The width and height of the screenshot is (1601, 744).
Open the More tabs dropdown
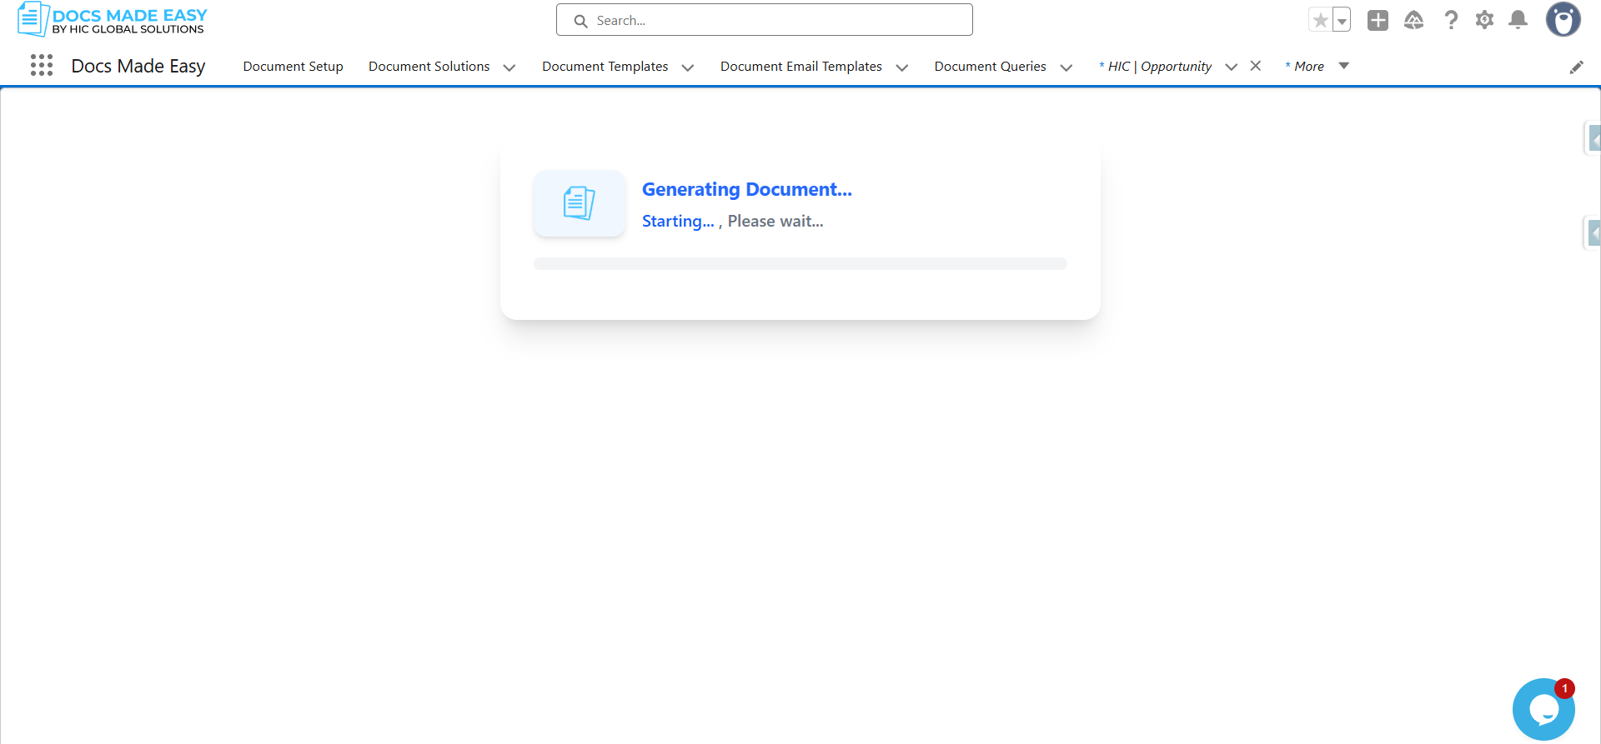click(1317, 67)
